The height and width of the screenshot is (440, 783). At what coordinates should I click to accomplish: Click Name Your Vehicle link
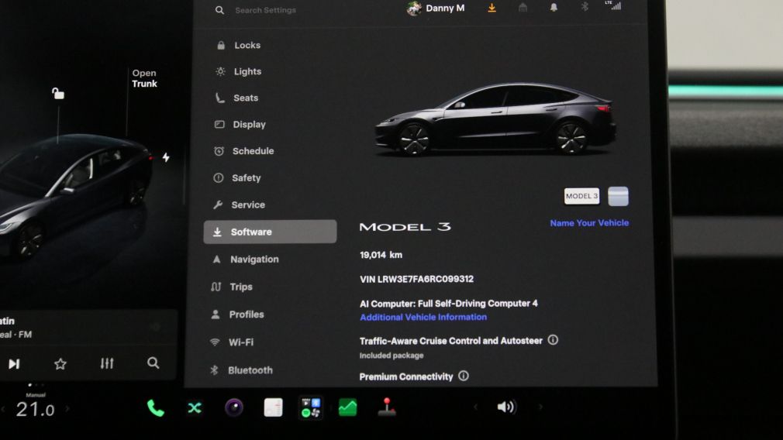[589, 223]
